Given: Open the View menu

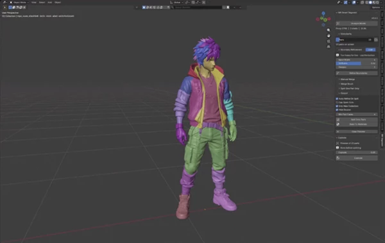Looking at the screenshot, I should [34, 2].
